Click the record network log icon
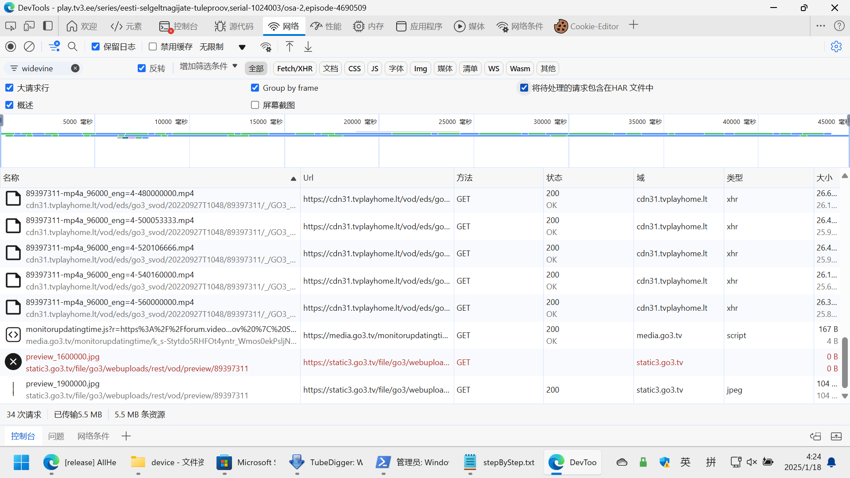The height and width of the screenshot is (478, 850). [x=11, y=46]
